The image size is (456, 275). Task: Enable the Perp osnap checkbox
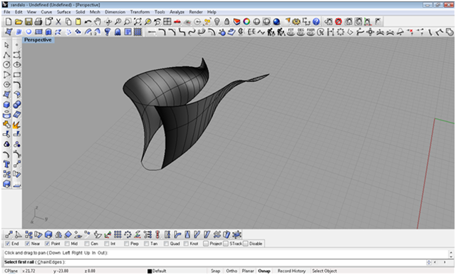point(126,244)
